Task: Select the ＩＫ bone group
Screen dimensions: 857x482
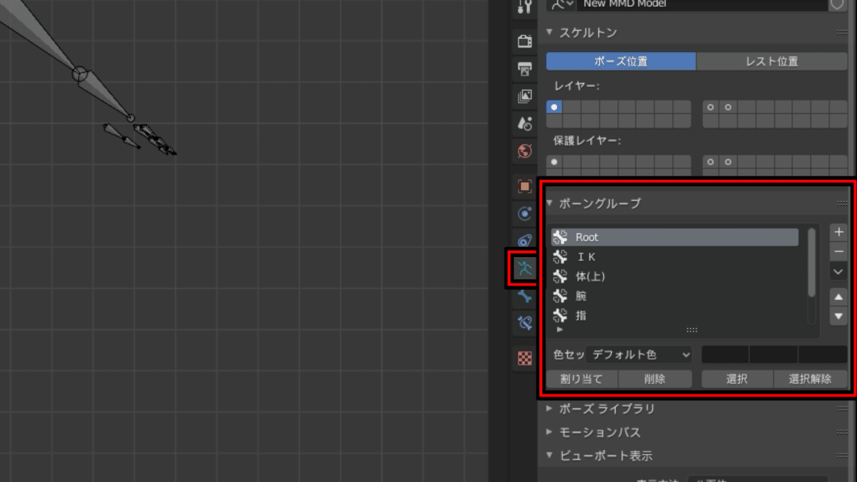Action: 675,256
